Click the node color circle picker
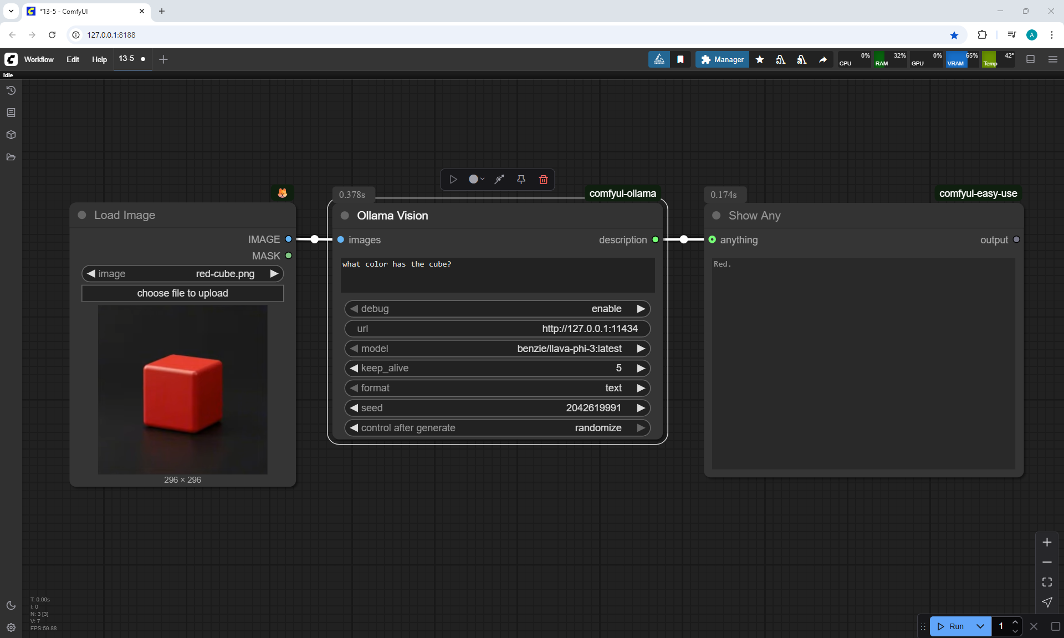Viewport: 1064px width, 638px height. coord(474,179)
